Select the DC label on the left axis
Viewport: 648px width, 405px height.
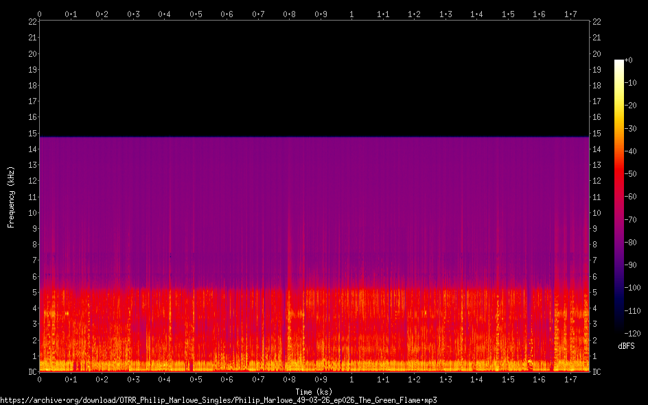[32, 372]
